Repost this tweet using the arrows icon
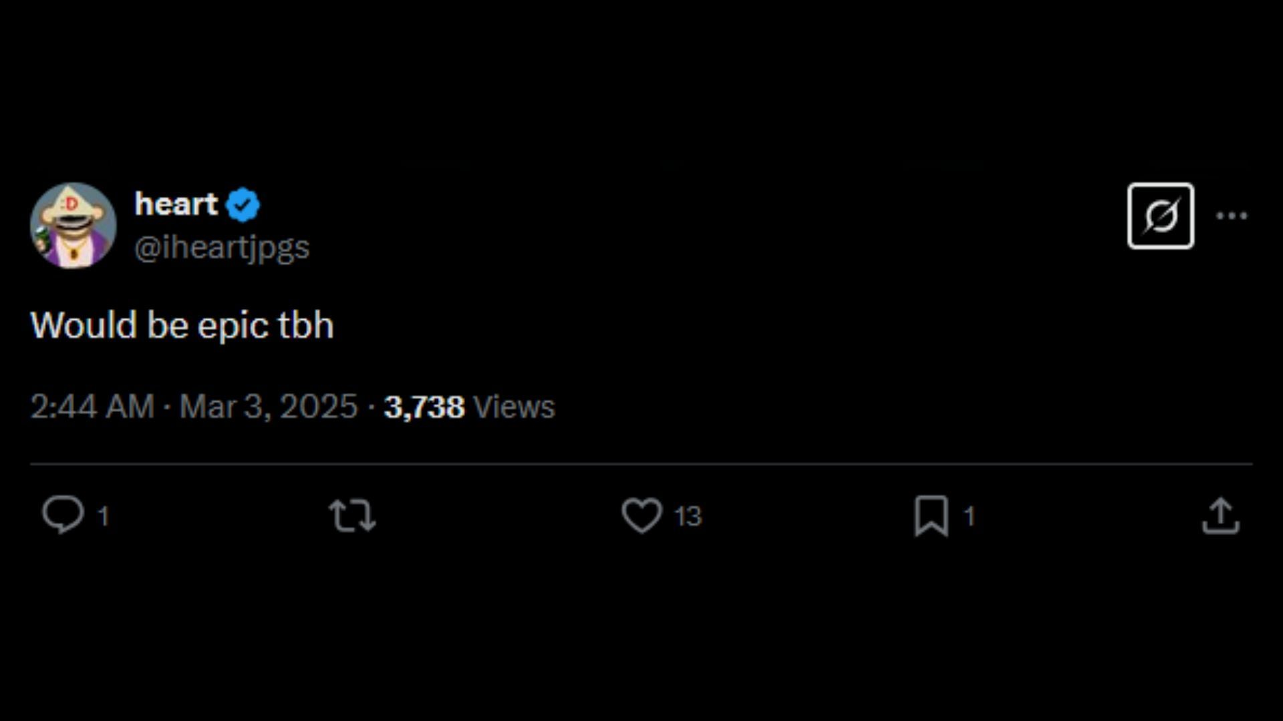Viewport: 1283px width, 721px height. click(x=352, y=515)
